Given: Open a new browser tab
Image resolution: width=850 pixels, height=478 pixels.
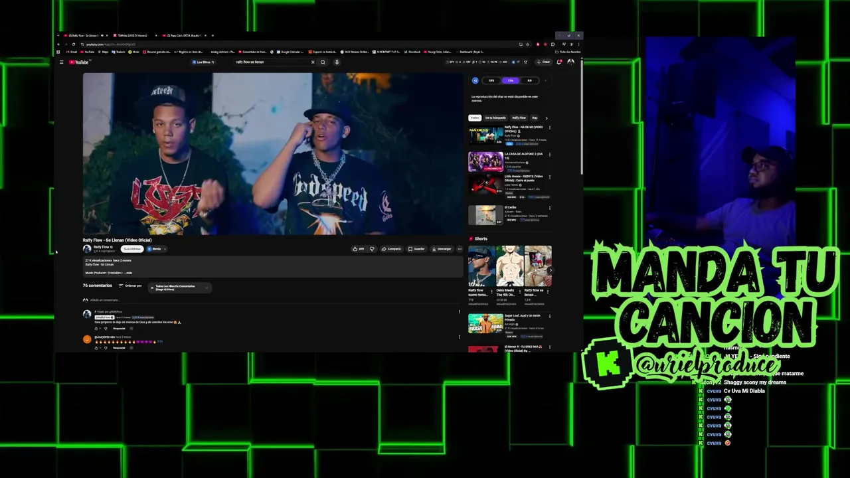Looking at the screenshot, I should pyautogui.click(x=212, y=35).
